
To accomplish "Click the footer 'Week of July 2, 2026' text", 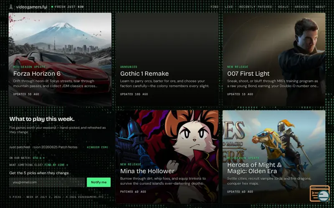I will pos(44,197).
